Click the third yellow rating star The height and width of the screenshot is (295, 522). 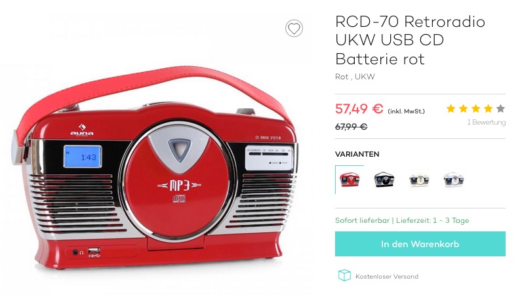[475, 109]
